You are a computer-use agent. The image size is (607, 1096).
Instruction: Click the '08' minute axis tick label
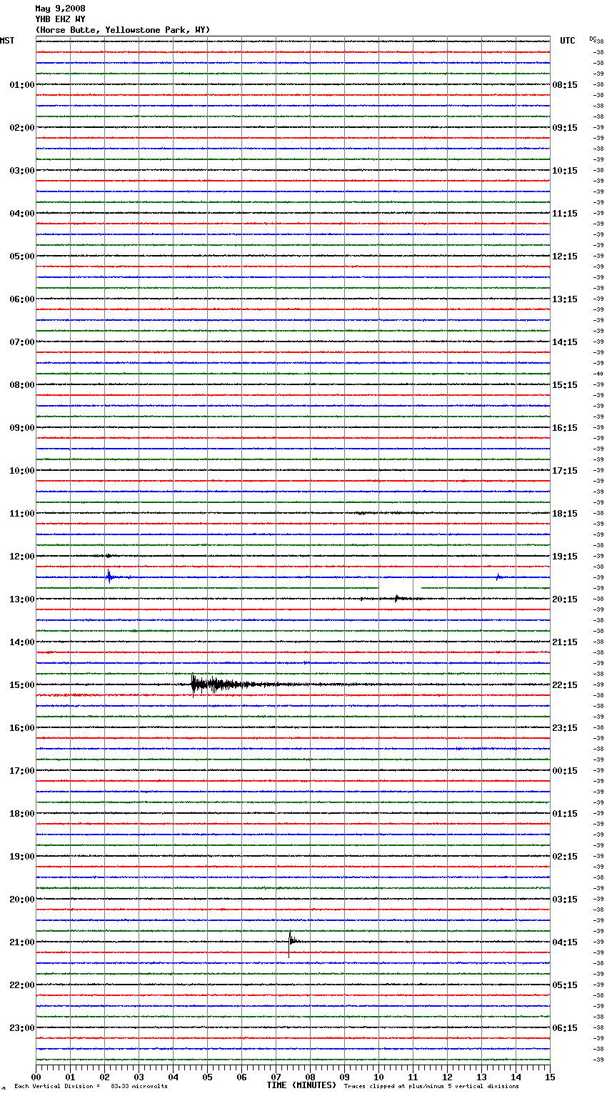coord(311,1077)
